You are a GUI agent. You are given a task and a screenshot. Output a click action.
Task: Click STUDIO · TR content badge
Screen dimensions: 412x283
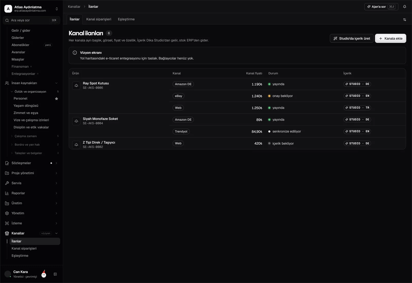[x=357, y=108]
